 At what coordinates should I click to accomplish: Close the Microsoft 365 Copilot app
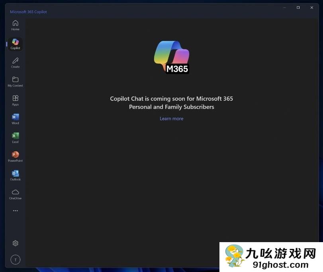pyautogui.click(x=312, y=7)
